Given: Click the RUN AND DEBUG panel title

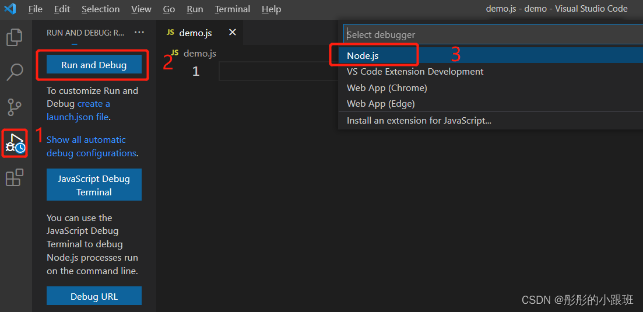Looking at the screenshot, I should click(85, 33).
